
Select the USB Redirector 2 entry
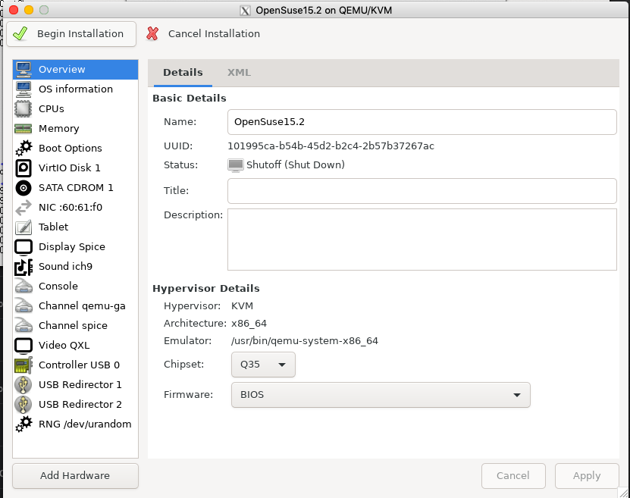click(x=76, y=404)
